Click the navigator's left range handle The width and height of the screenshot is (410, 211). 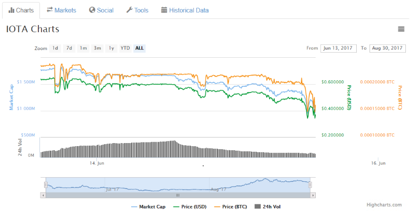click(x=46, y=185)
